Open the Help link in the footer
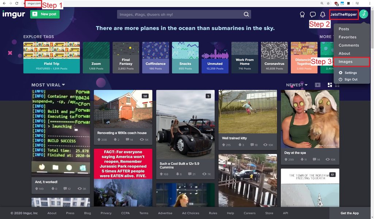 tap(230, 213)
